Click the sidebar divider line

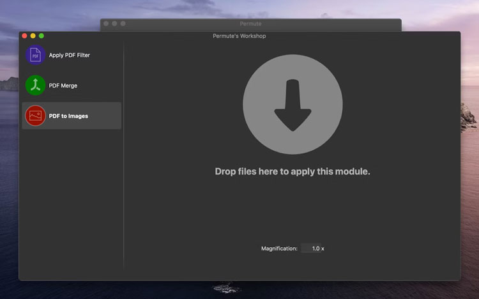(124, 160)
